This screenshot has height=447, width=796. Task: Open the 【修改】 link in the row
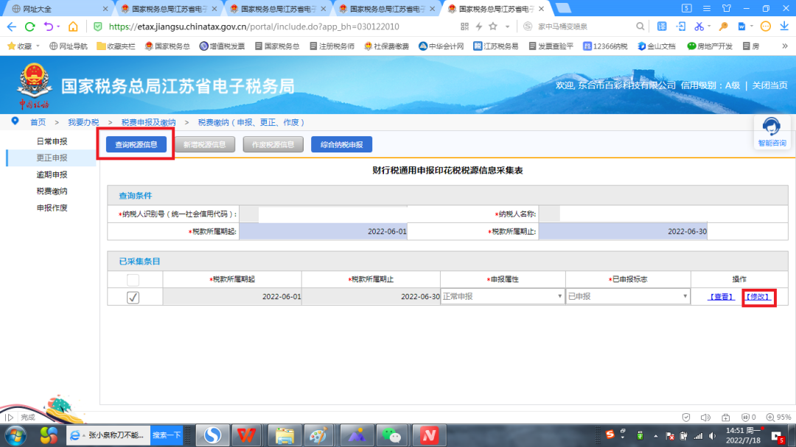758,297
